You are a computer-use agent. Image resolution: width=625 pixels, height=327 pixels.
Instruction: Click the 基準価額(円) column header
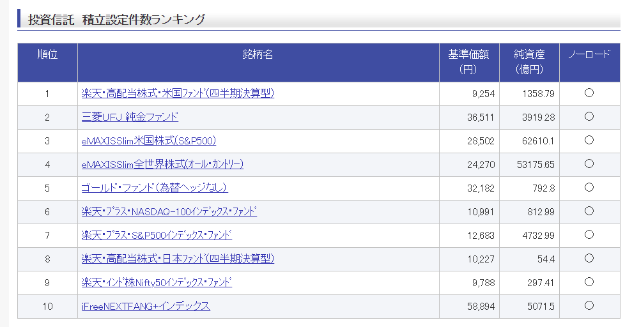[x=469, y=63]
